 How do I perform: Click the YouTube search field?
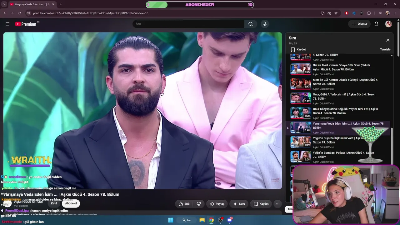coord(188,24)
